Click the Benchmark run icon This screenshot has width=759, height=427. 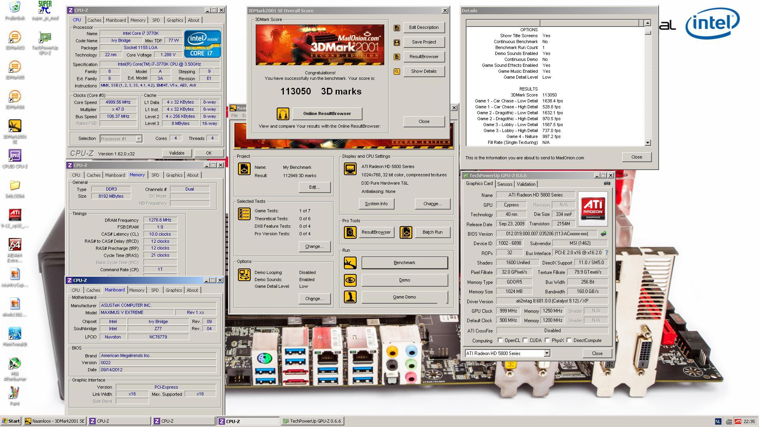click(350, 263)
